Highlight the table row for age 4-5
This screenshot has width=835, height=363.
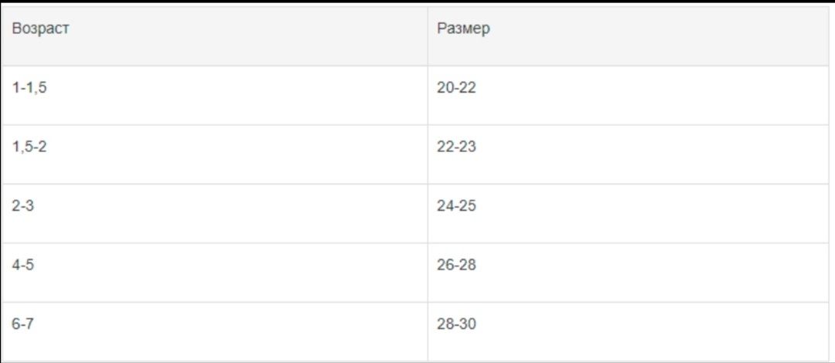pos(415,273)
